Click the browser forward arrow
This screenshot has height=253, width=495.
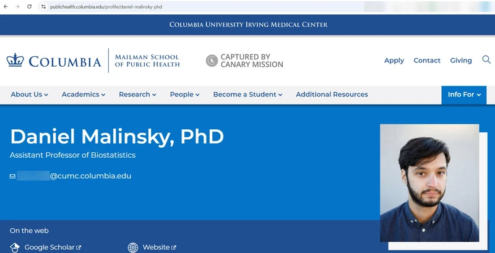point(17,6)
